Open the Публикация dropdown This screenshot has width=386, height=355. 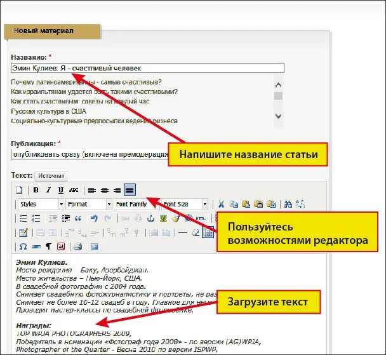(90, 154)
